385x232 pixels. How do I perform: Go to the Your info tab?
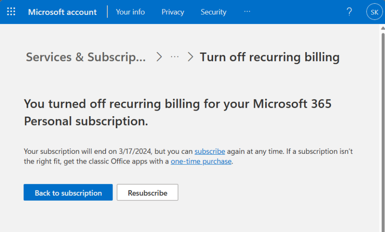tap(130, 12)
